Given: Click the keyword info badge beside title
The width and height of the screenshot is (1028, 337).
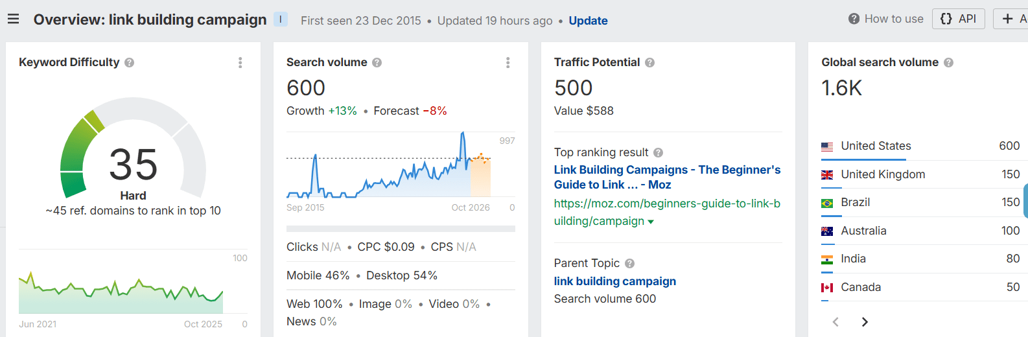Looking at the screenshot, I should 281,19.
